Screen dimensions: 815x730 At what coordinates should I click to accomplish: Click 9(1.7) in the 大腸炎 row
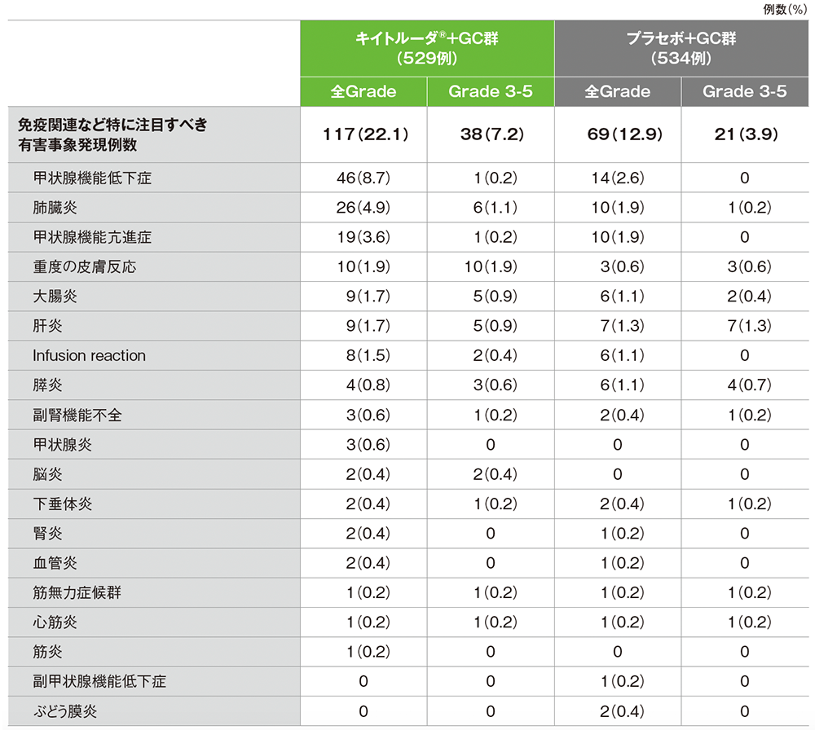368,297
